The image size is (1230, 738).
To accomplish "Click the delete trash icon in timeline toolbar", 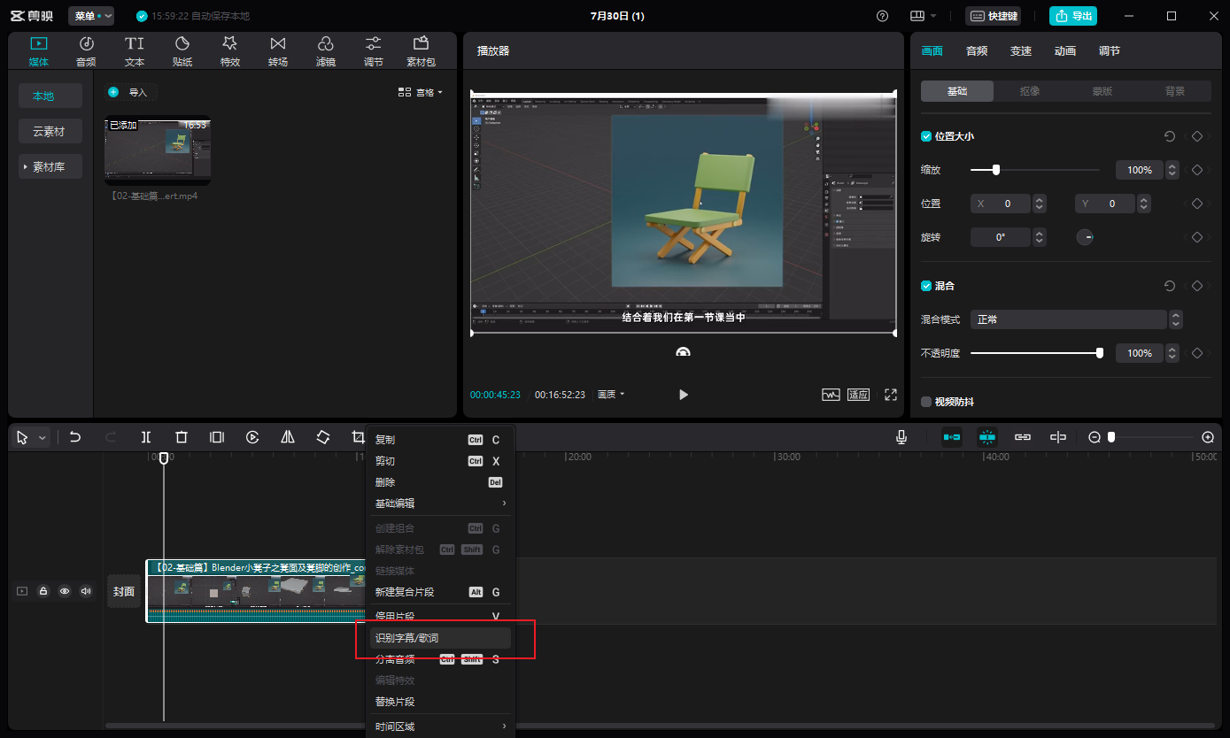I will [182, 437].
